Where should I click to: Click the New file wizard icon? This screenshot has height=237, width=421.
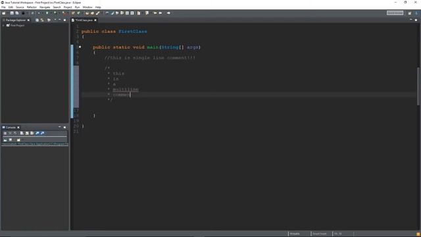(3, 13)
